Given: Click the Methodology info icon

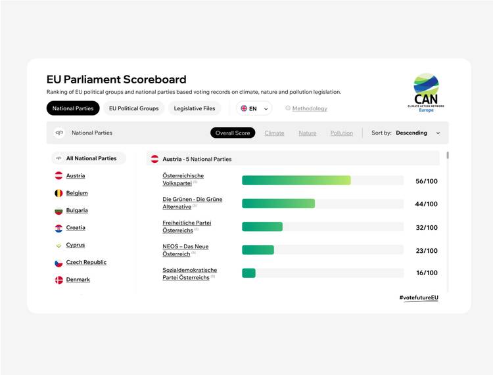Looking at the screenshot, I should pyautogui.click(x=288, y=108).
